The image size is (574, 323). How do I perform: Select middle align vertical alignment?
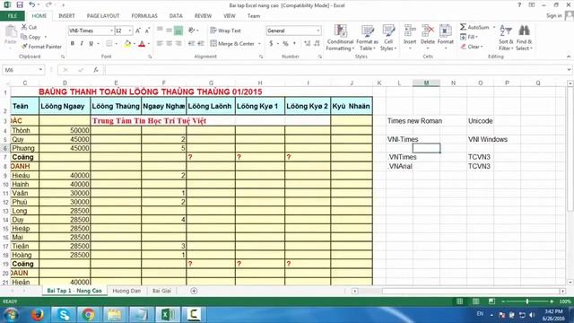[170, 31]
